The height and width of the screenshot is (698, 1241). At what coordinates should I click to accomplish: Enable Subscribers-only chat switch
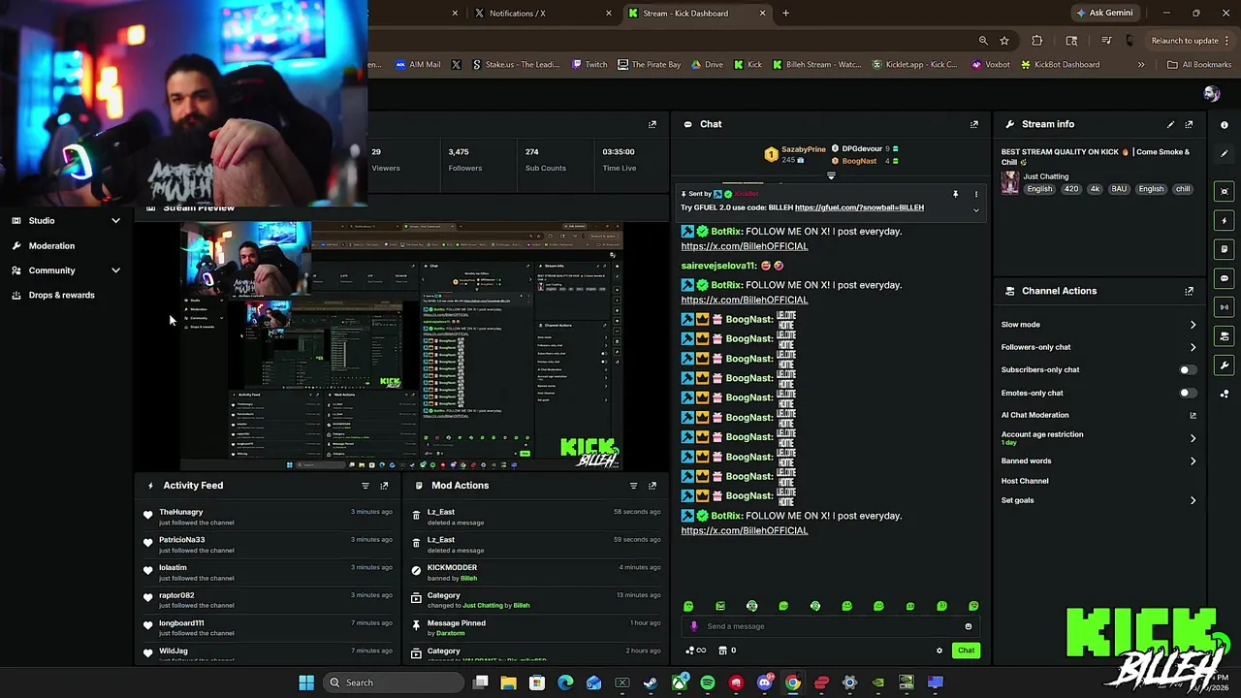(1187, 370)
